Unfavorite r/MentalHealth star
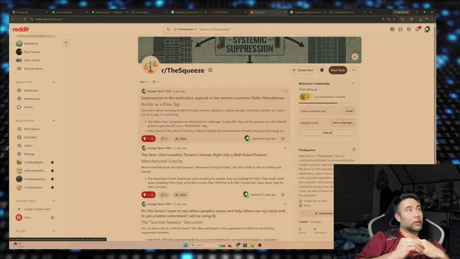Viewport: 460px width, 259px height. tap(52, 171)
